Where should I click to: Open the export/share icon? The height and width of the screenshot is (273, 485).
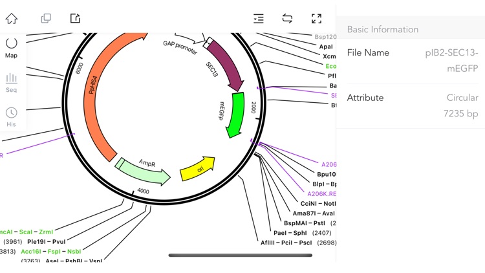pyautogui.click(x=75, y=18)
